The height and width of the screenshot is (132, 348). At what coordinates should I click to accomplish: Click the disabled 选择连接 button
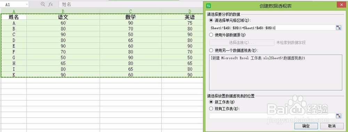[x=242, y=42]
